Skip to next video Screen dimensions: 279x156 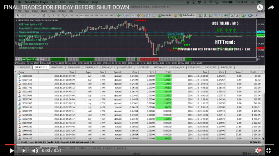tap(24, 151)
